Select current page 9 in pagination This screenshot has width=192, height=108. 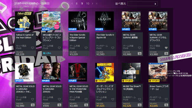pos(82,4)
